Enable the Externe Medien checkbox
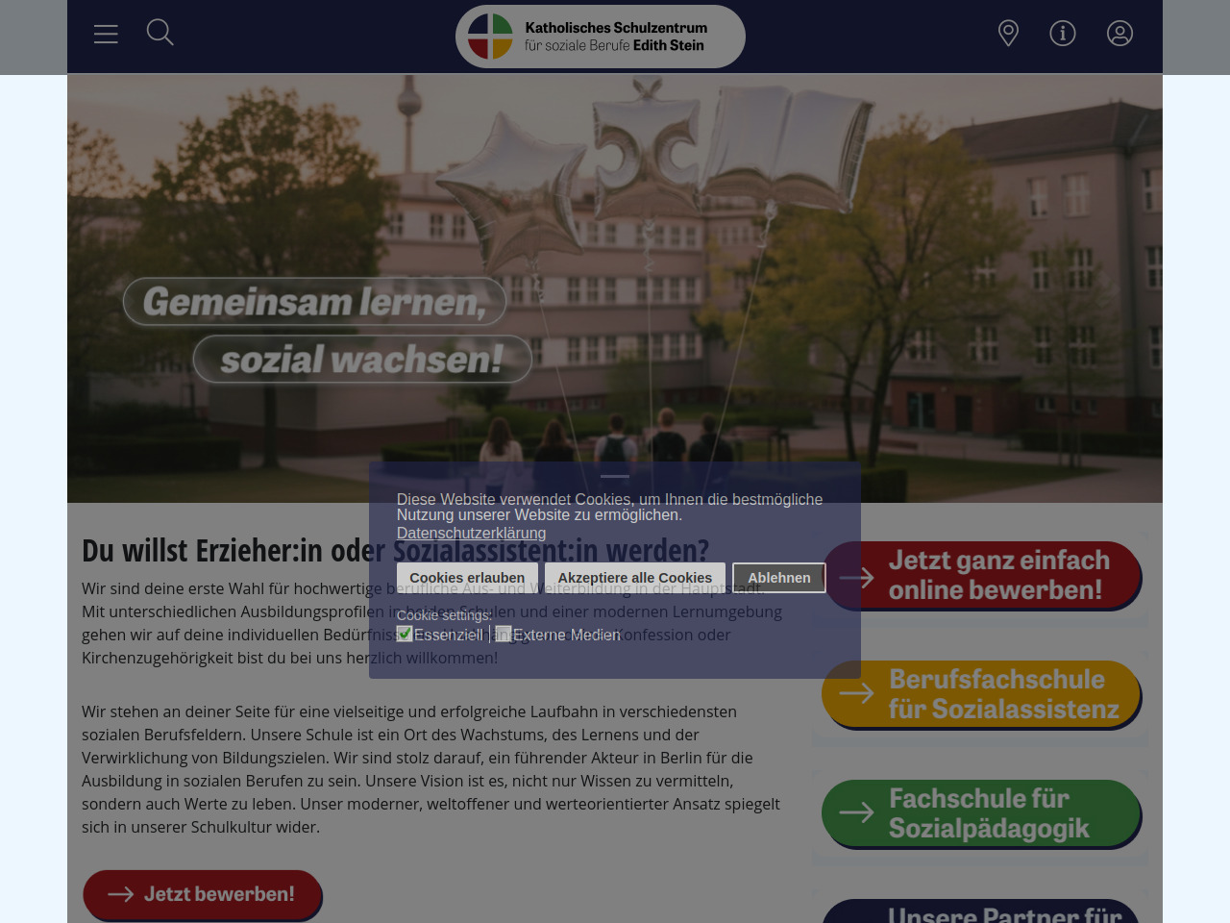Screen dimensions: 1230x923 coord(504,634)
